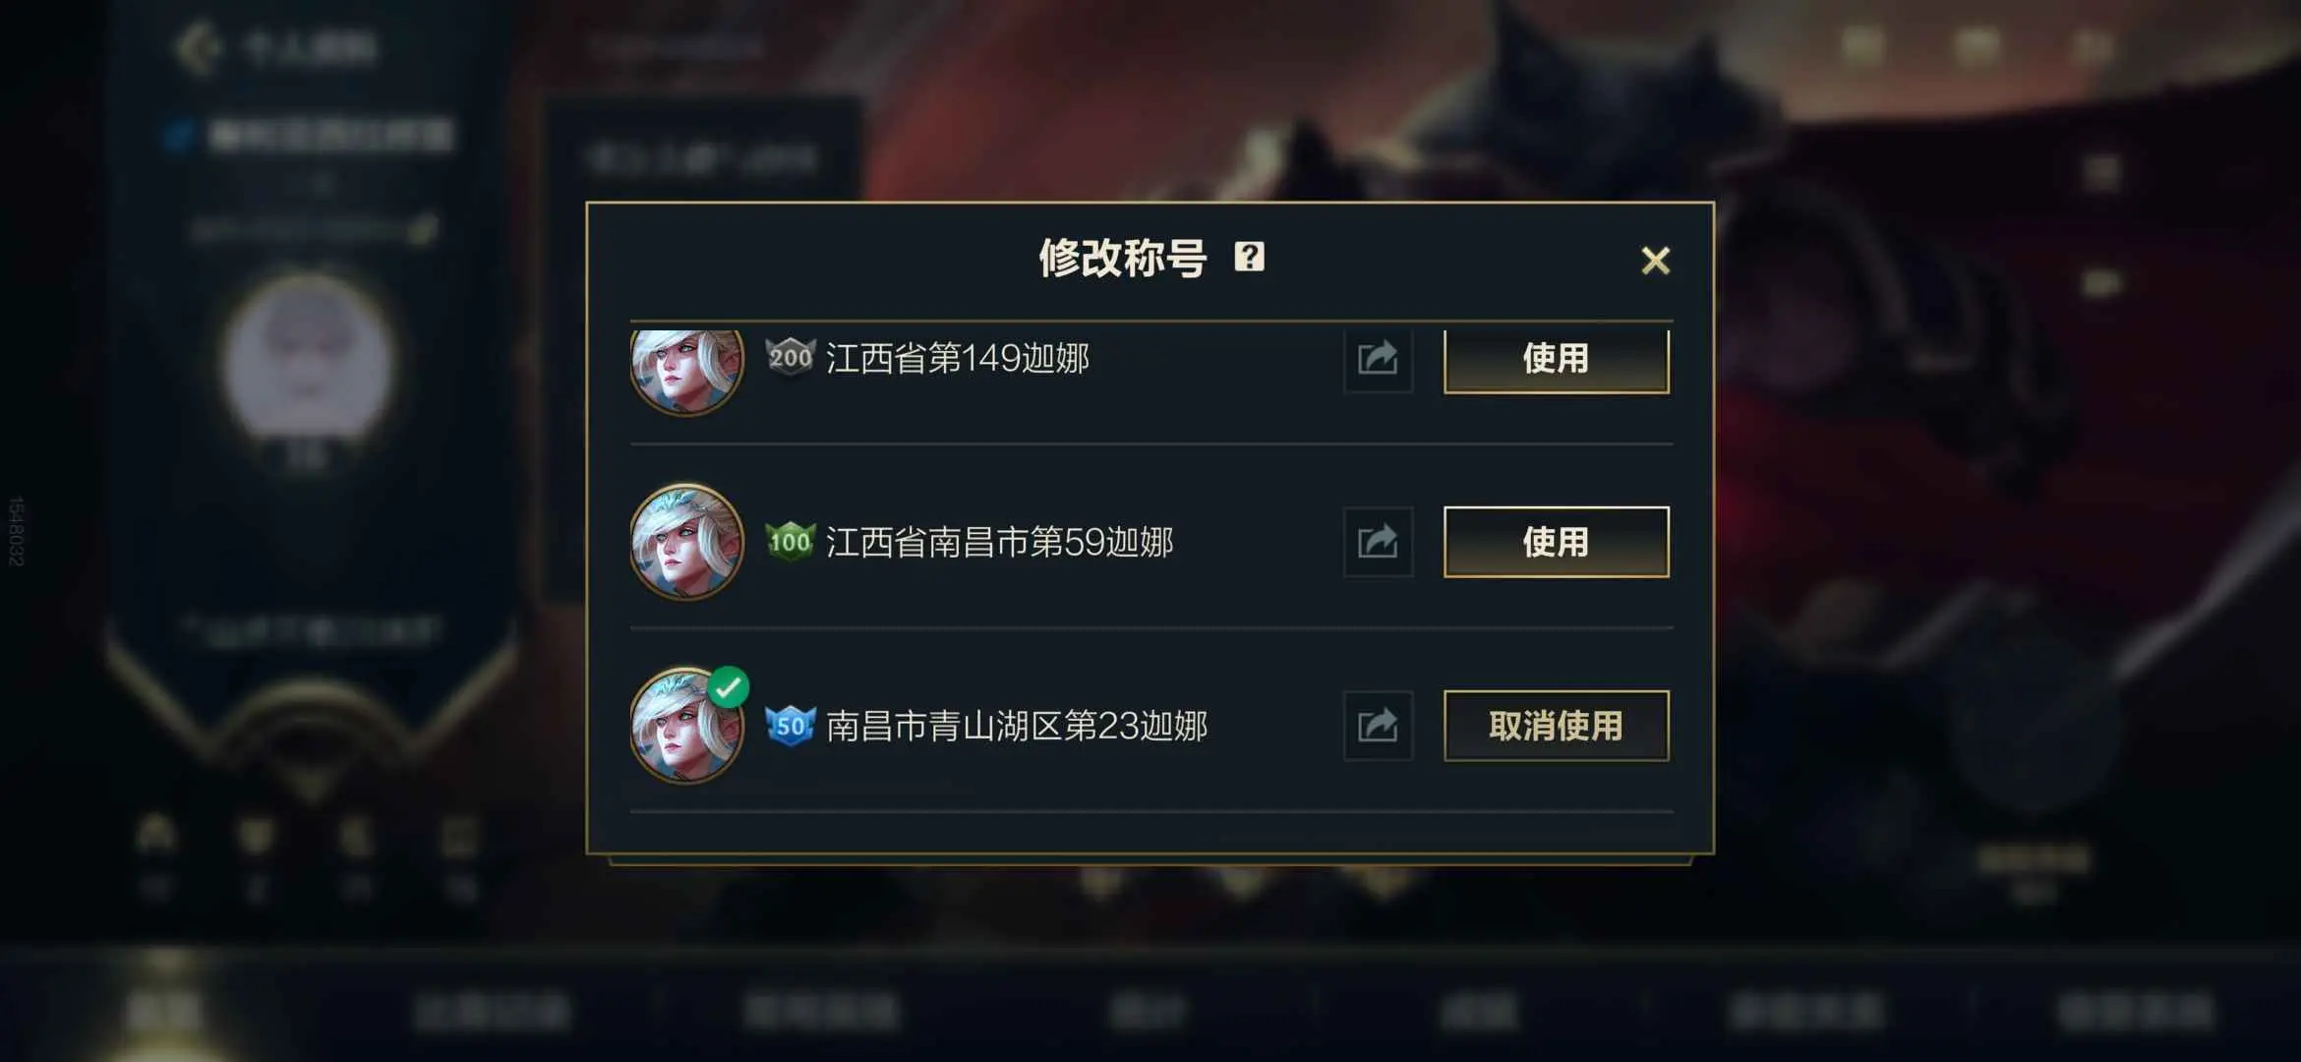Click the green checkmark on the active title
The width and height of the screenshot is (2301, 1062).
click(x=729, y=687)
